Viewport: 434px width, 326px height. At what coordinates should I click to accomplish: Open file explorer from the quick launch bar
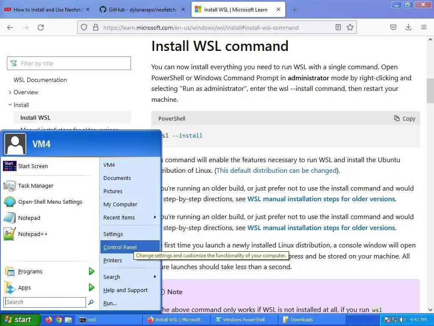tap(68, 320)
